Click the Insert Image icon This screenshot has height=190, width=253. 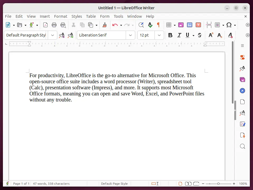pyautogui.click(x=181, y=25)
